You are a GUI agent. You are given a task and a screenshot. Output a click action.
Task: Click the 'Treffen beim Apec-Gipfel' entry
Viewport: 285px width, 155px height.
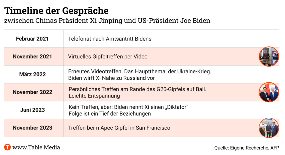pos(119,128)
